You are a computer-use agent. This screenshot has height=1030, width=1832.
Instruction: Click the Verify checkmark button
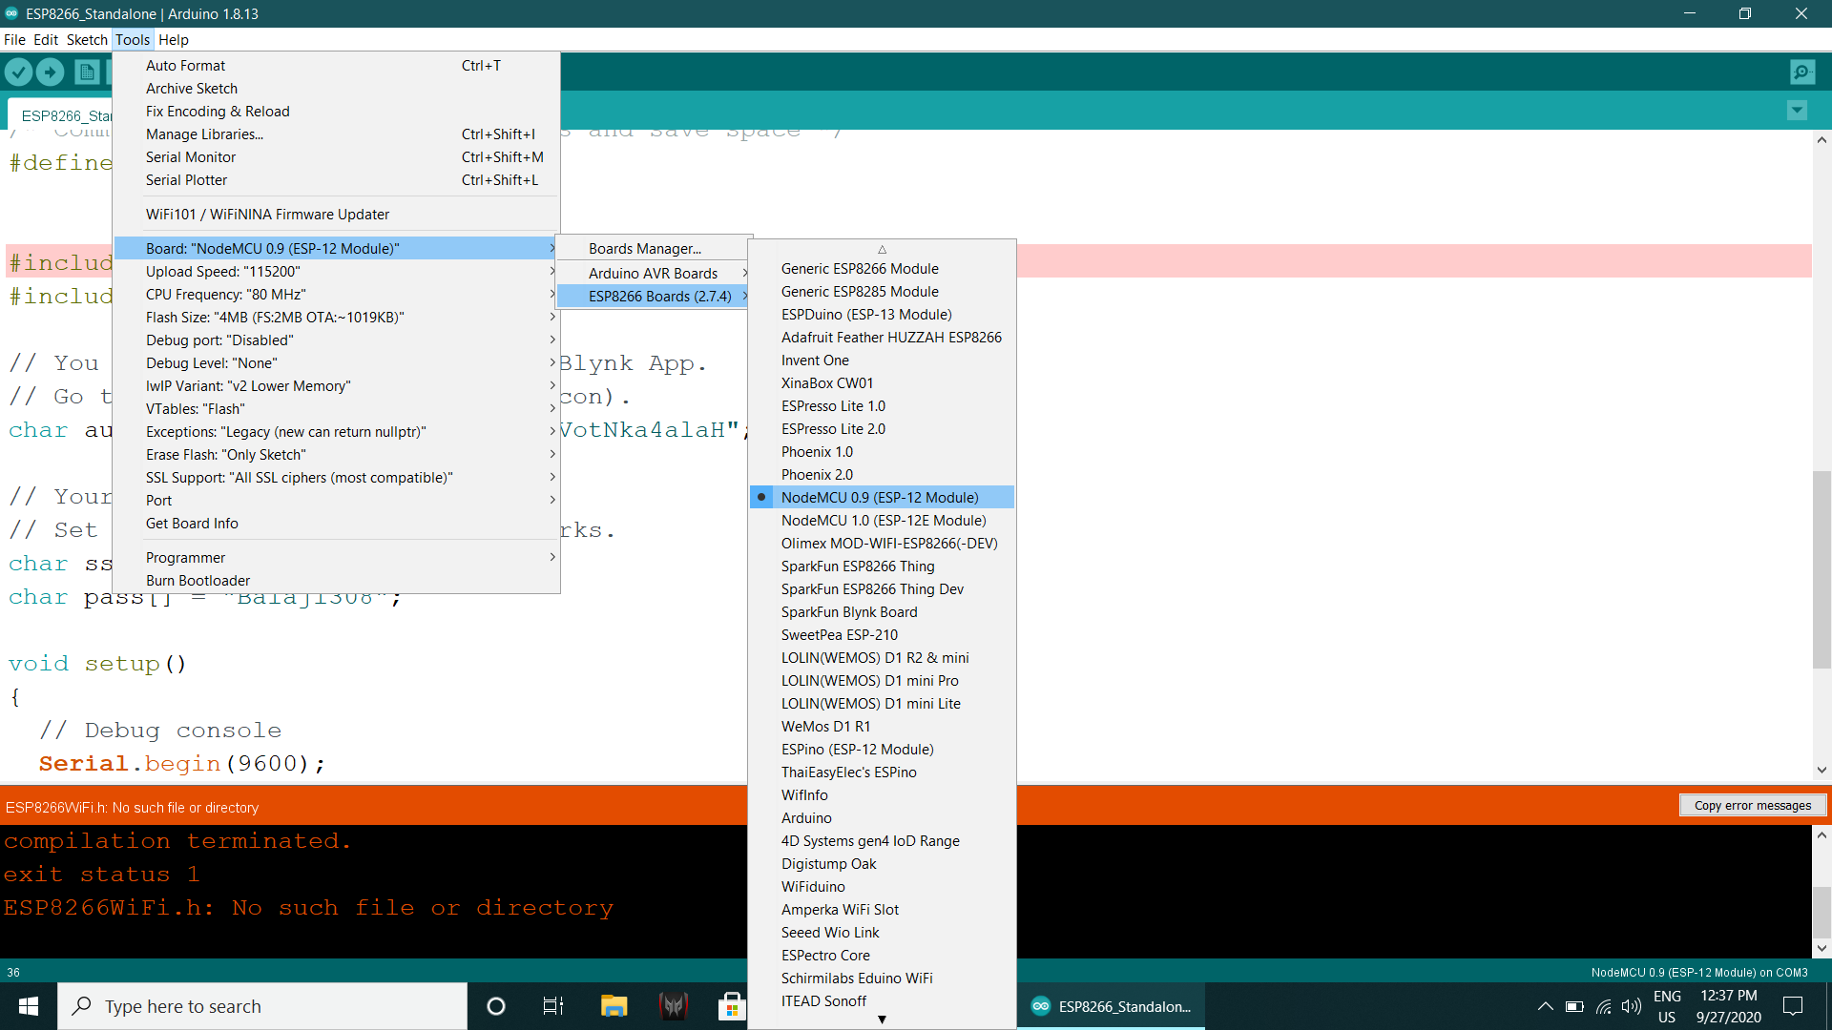pyautogui.click(x=18, y=72)
